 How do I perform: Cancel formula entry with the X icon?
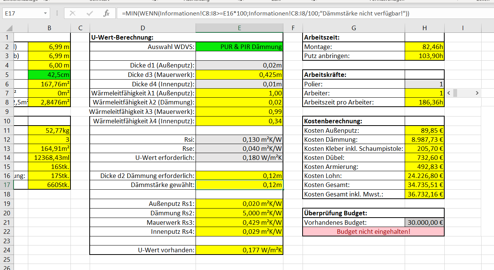(x=72, y=13)
